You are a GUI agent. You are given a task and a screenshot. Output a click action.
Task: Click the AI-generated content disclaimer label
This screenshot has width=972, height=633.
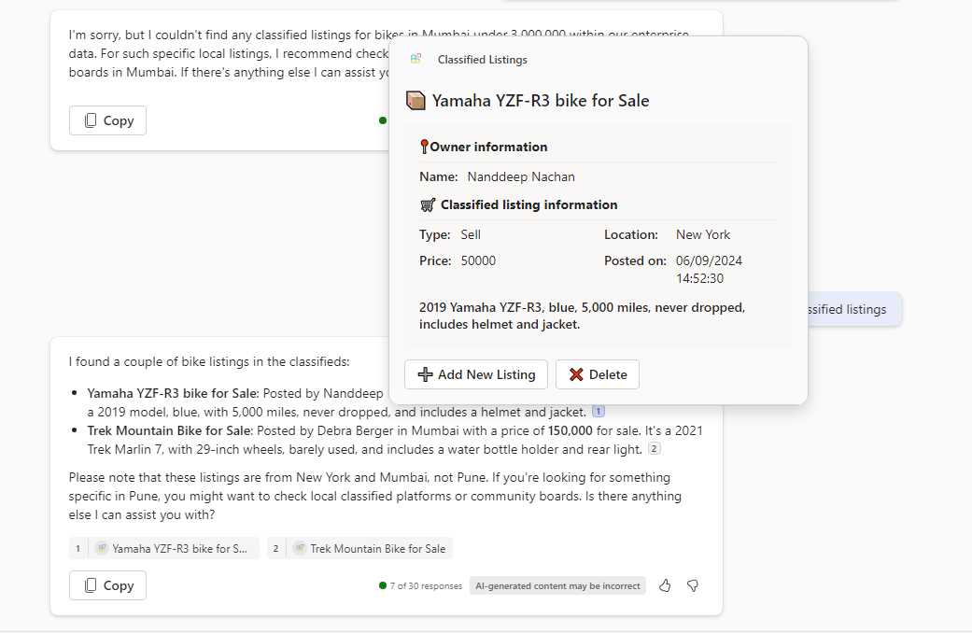click(557, 585)
